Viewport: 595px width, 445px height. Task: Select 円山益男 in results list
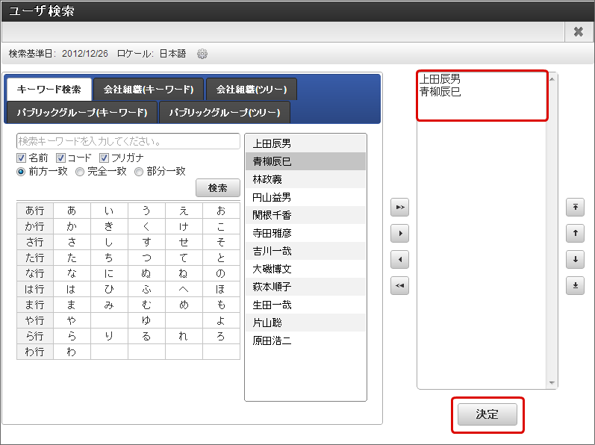[x=305, y=197]
